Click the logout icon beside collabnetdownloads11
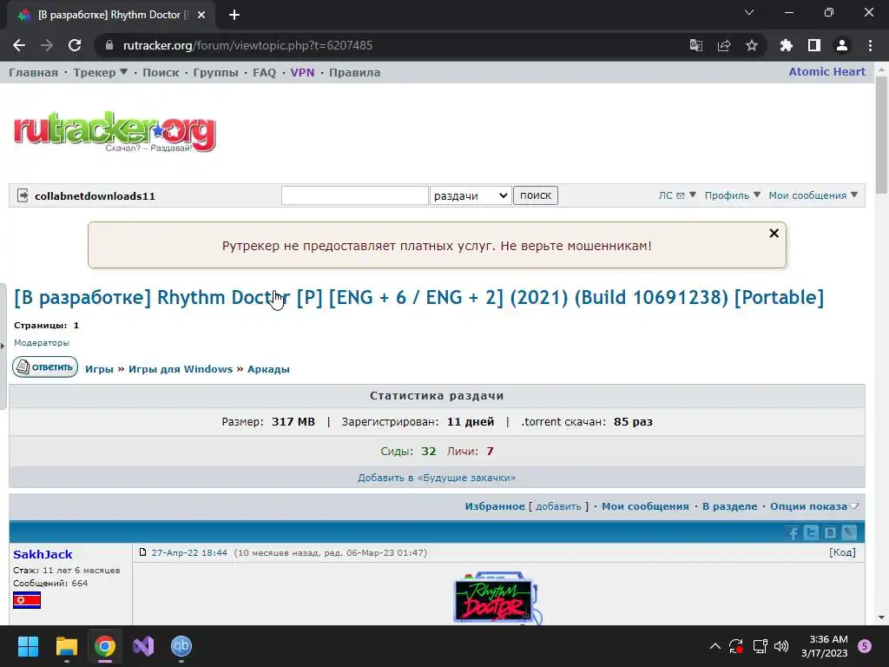The height and width of the screenshot is (667, 889). [23, 195]
